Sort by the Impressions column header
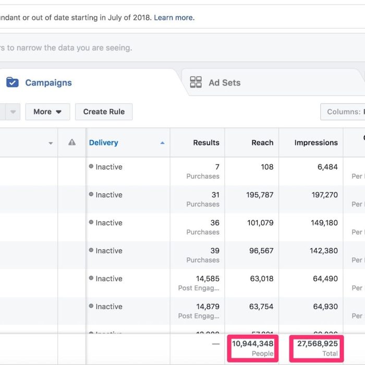365x365 pixels. 315,142
